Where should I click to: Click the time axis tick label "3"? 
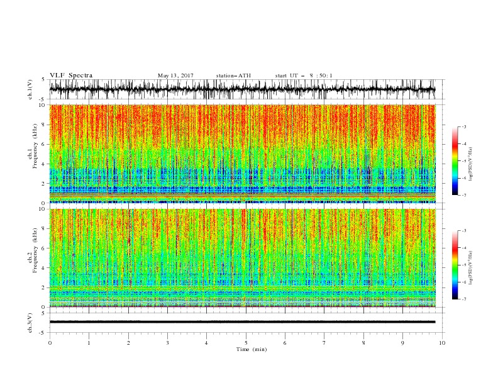[x=167, y=343]
